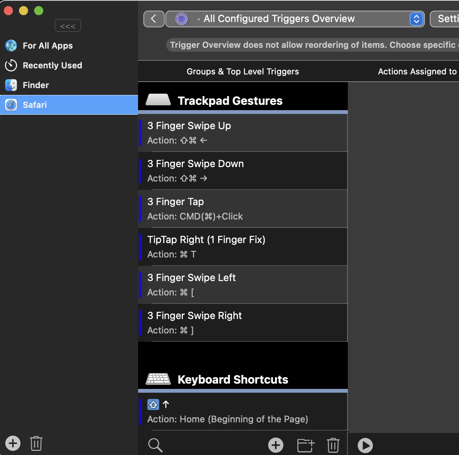Screen dimensions: 459x455
Task: Select Recently Used in the sidebar
Action: pyautogui.click(x=52, y=65)
